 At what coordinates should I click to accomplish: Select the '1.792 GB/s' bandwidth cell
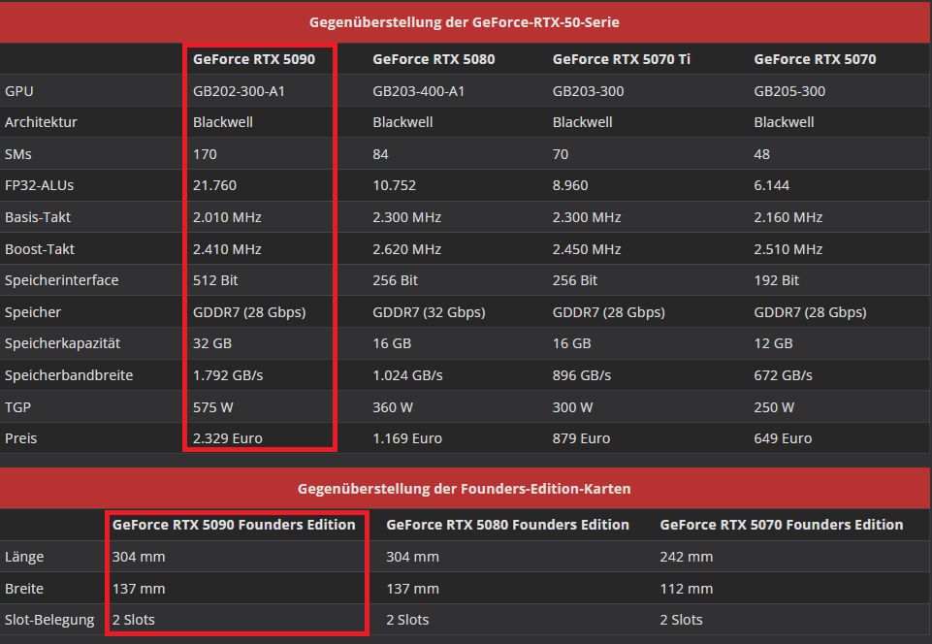[x=228, y=375]
